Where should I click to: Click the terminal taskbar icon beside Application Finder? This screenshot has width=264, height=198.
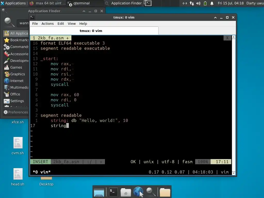pos(148,3)
